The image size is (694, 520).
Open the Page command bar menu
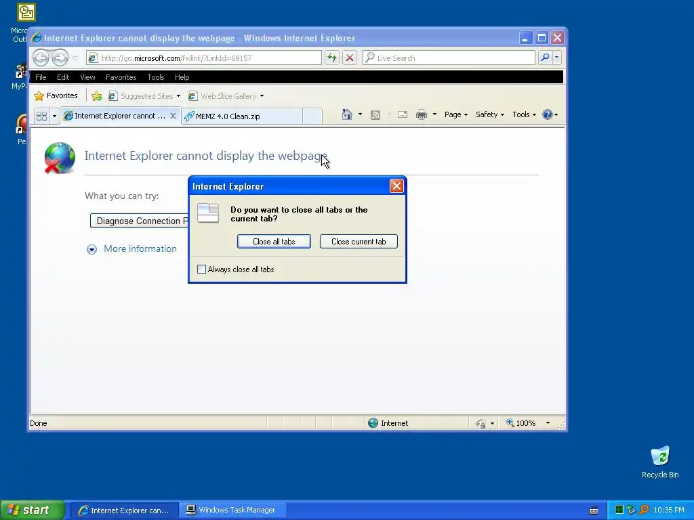[456, 114]
